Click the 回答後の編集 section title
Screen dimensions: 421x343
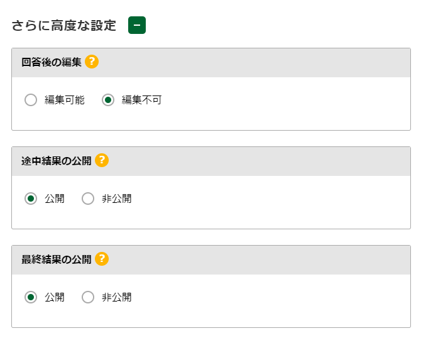(52, 62)
